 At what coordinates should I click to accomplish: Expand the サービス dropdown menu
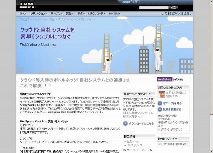(x=56, y=14)
